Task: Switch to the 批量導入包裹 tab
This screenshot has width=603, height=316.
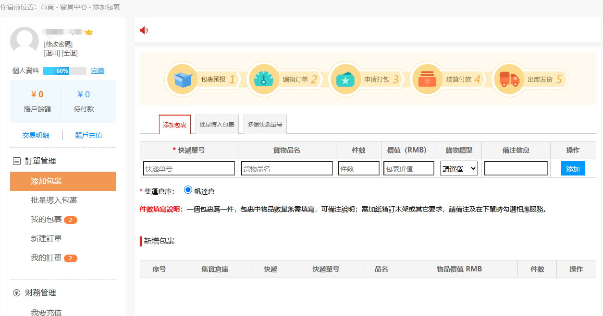Action: 217,125
